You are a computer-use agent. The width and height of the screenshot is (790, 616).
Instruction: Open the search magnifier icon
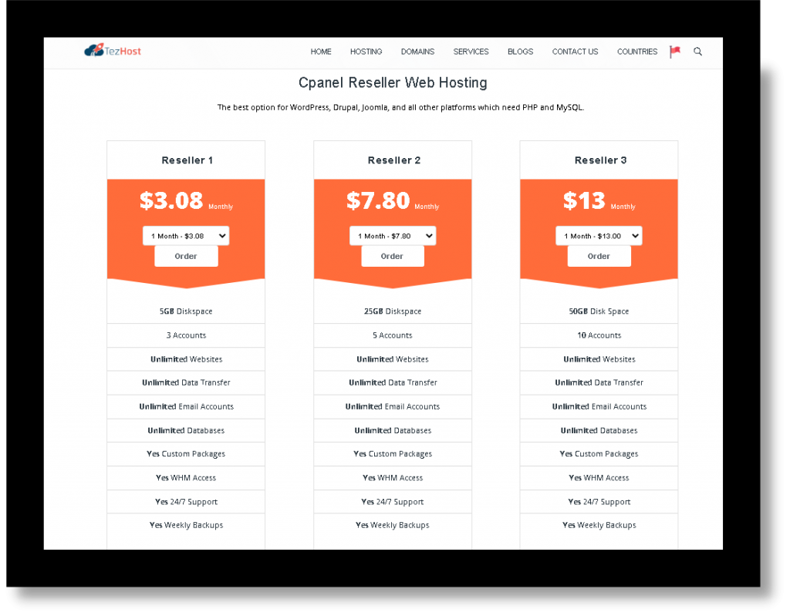(697, 52)
